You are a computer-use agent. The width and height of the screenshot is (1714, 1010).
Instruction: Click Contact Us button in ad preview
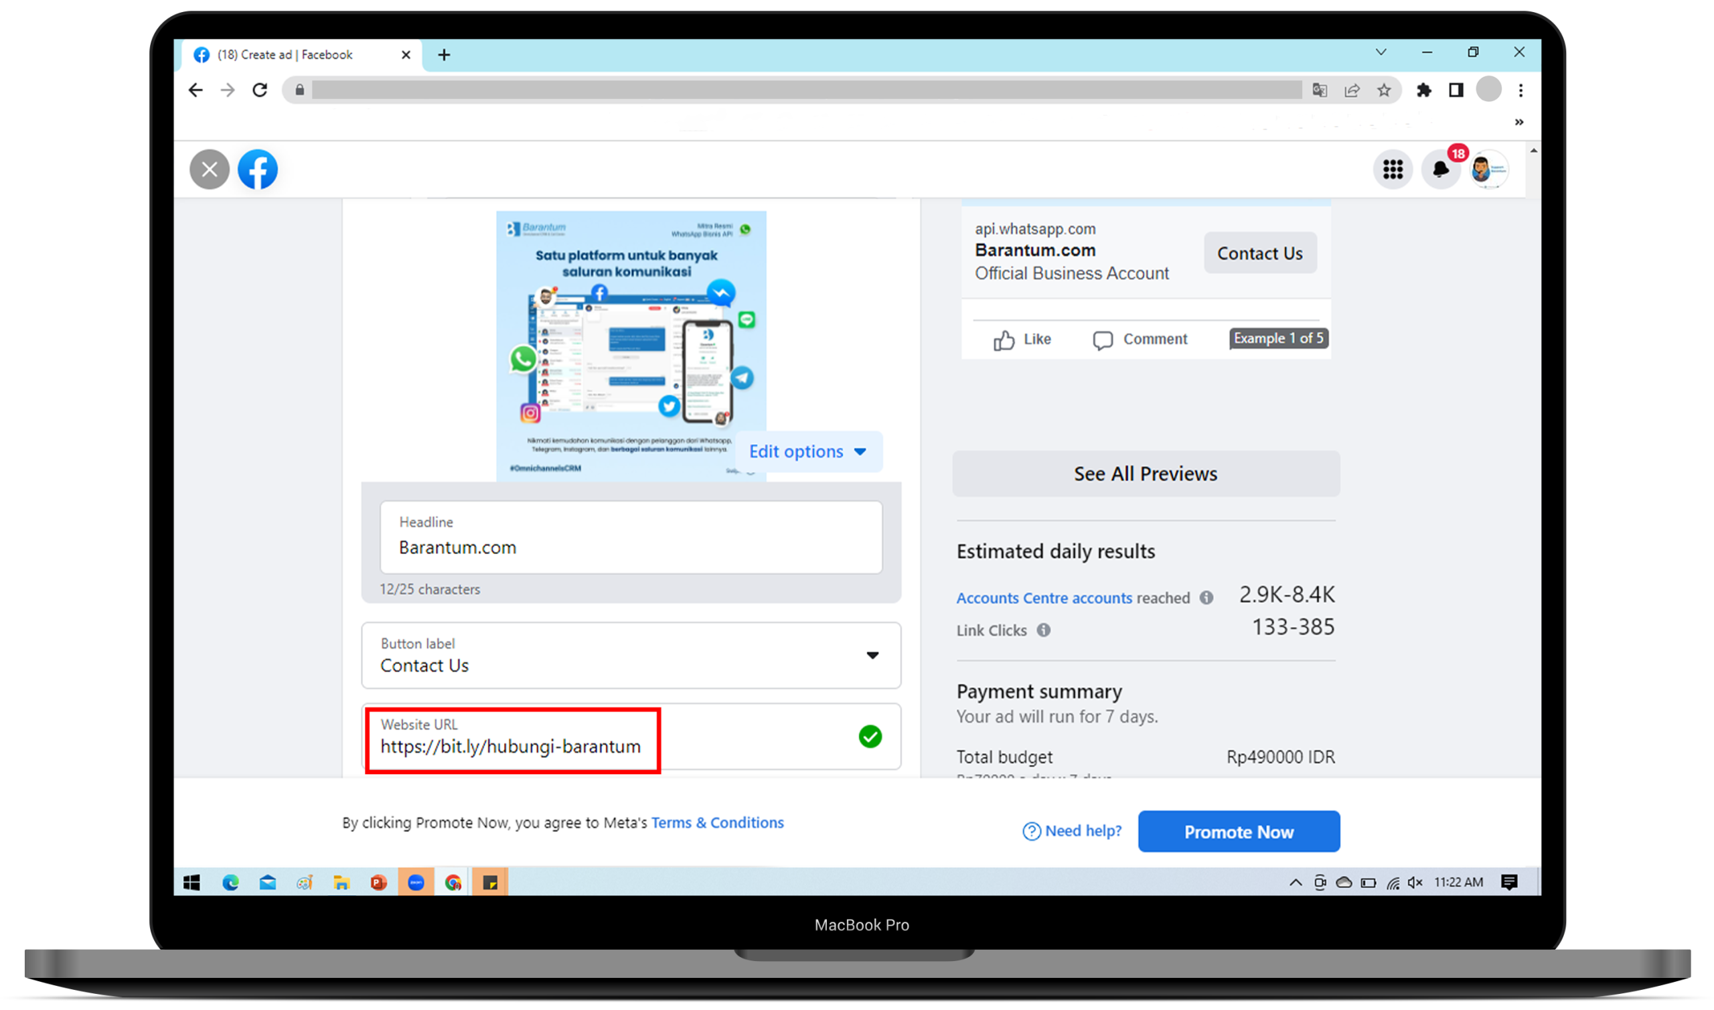click(1259, 253)
